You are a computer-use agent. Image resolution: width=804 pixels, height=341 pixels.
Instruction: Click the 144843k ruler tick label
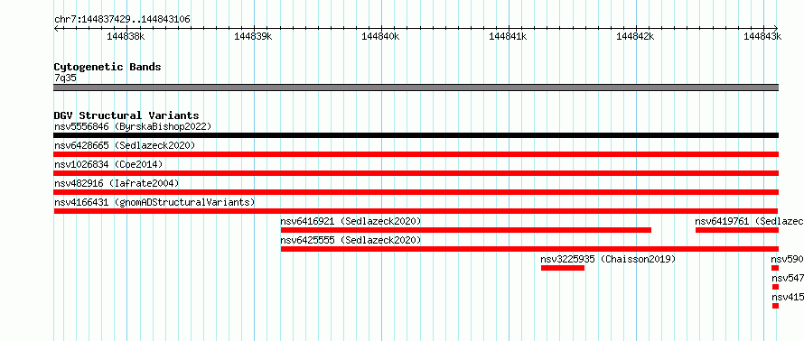762,36
